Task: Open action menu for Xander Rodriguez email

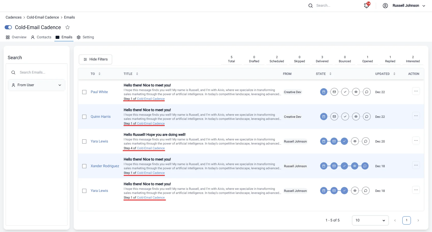Action: (416, 165)
